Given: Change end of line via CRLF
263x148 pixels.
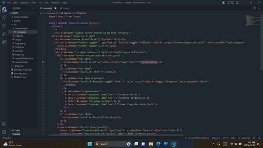Looking at the screenshot, I should (x=233, y=138).
